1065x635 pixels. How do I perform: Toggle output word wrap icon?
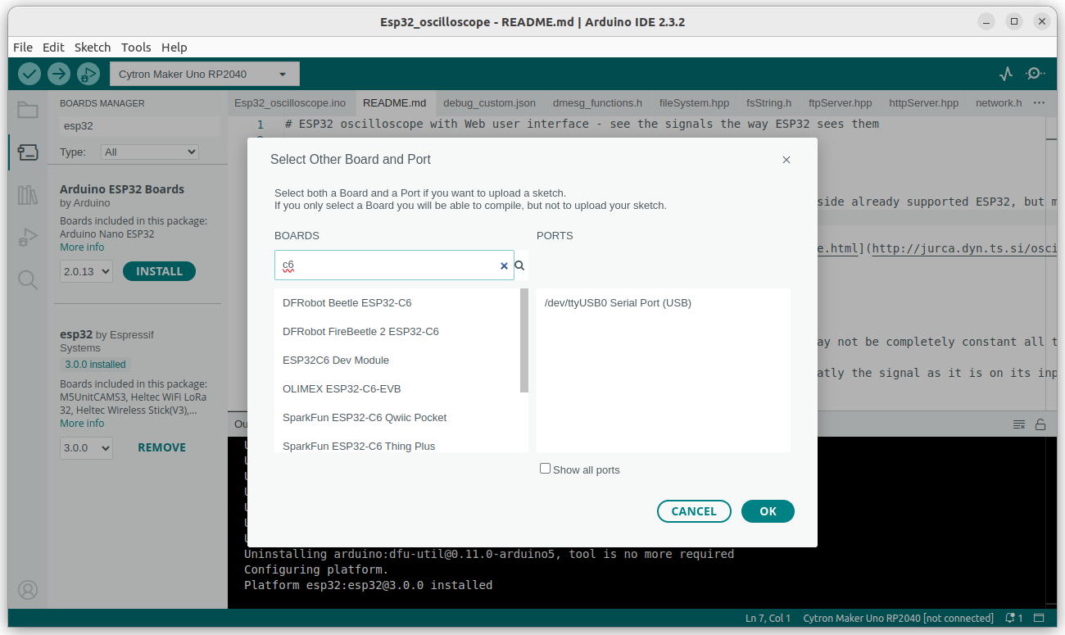1019,424
